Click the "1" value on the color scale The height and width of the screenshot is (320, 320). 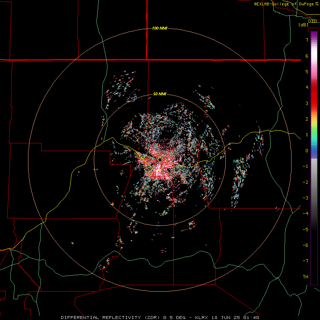pyautogui.click(x=307, y=135)
